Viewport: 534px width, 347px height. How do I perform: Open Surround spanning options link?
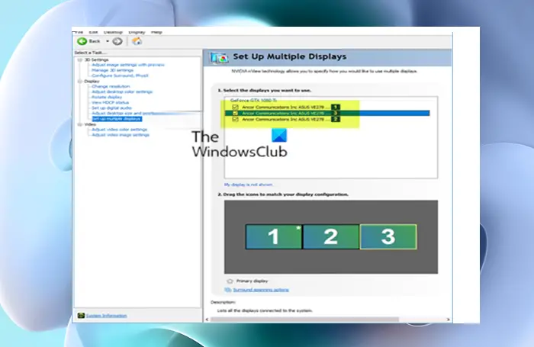click(261, 290)
